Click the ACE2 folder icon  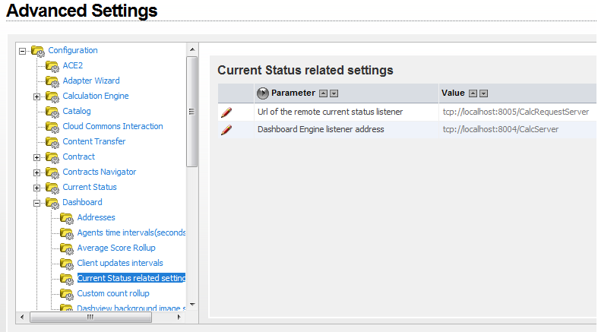tap(52, 66)
